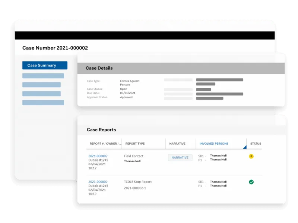Click SB1 Thomas Noll in Field Contact row
The image size is (298, 223).
click(x=218, y=156)
